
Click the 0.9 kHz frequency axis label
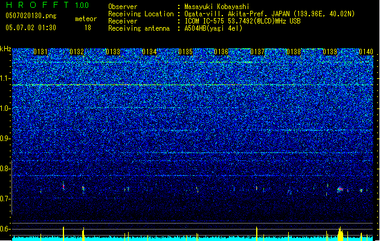5,139
